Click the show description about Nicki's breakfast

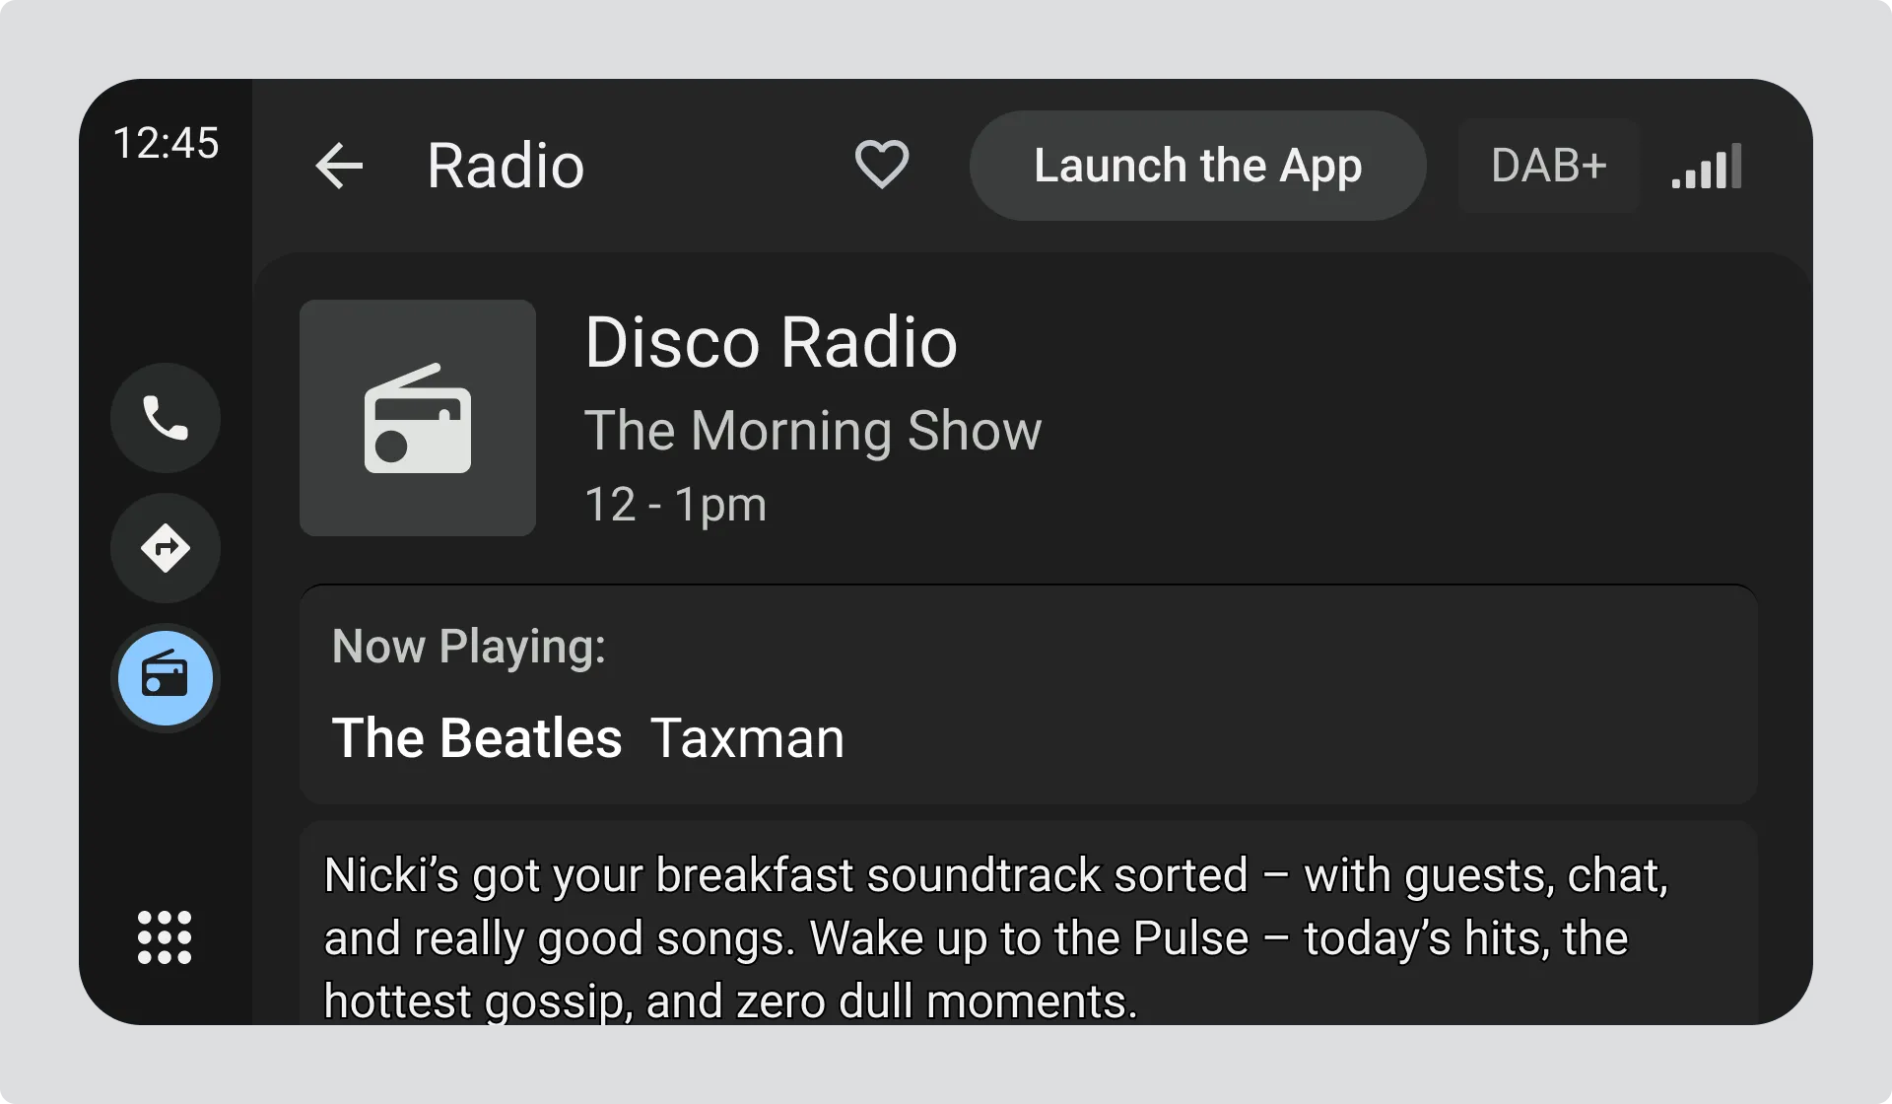coord(995,936)
